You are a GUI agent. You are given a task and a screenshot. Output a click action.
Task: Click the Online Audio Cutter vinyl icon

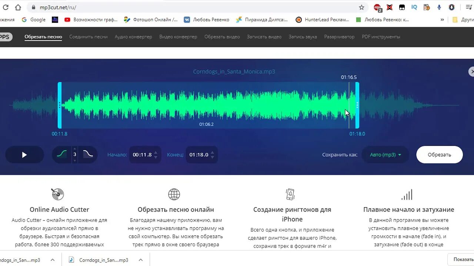pos(57,194)
